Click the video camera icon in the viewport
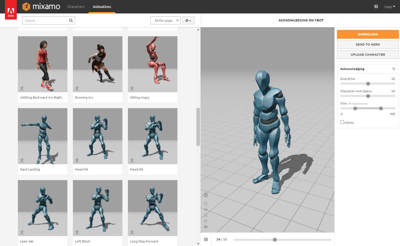The image size is (400, 246). [206, 226]
